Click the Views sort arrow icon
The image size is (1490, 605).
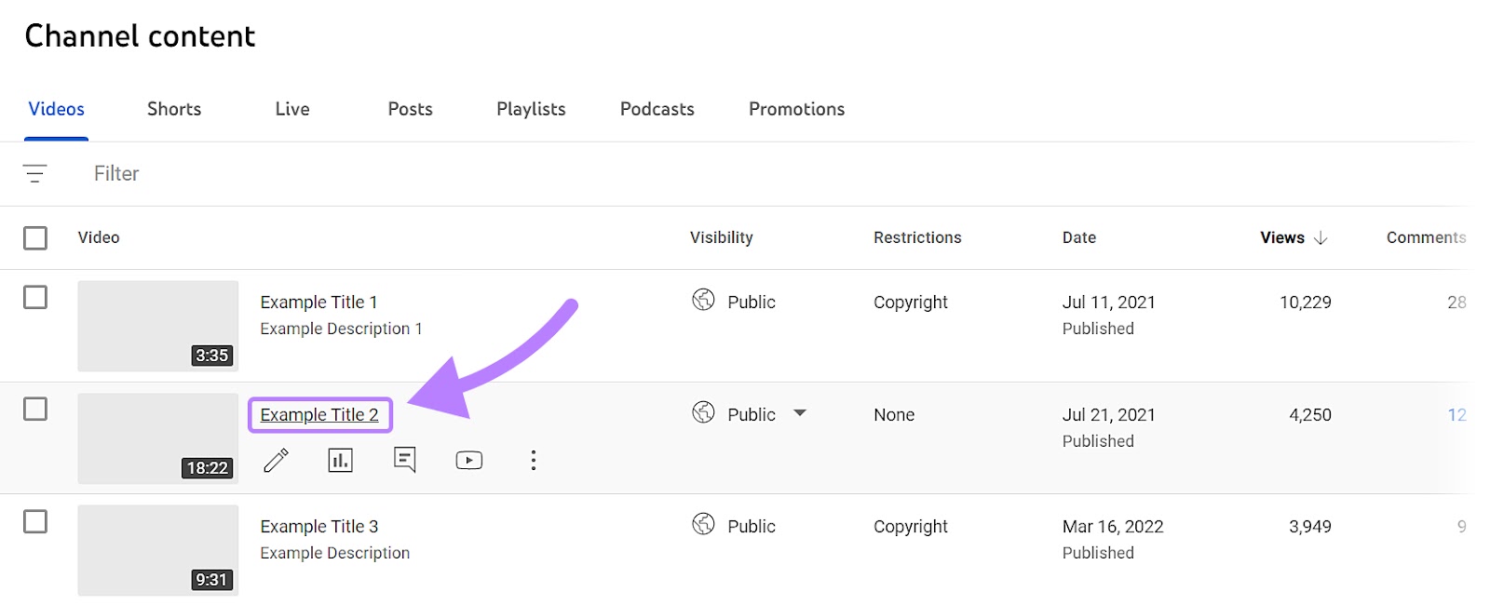point(1320,238)
